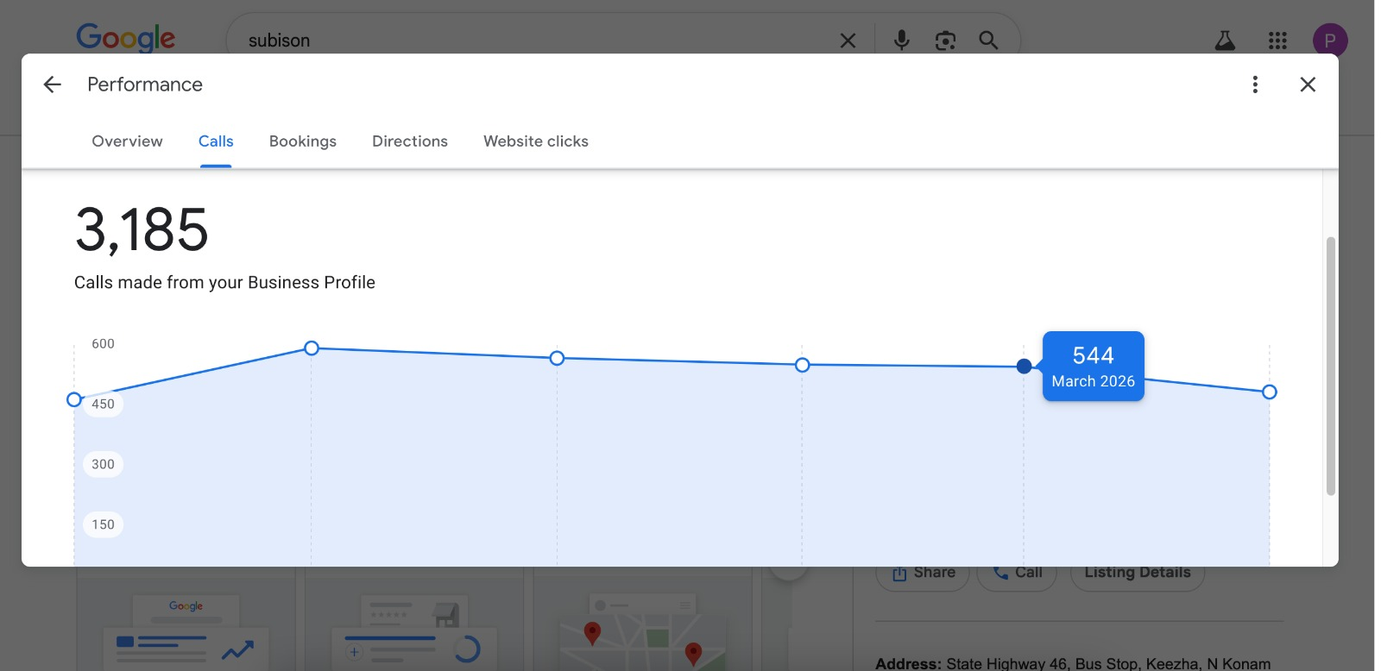Screen dimensions: 1381x671
Task: Open Listing Details in the background page
Action: click(1138, 573)
